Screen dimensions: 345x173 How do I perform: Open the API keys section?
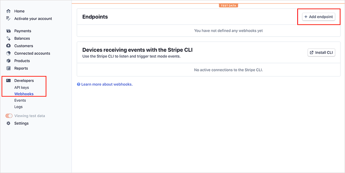21,88
